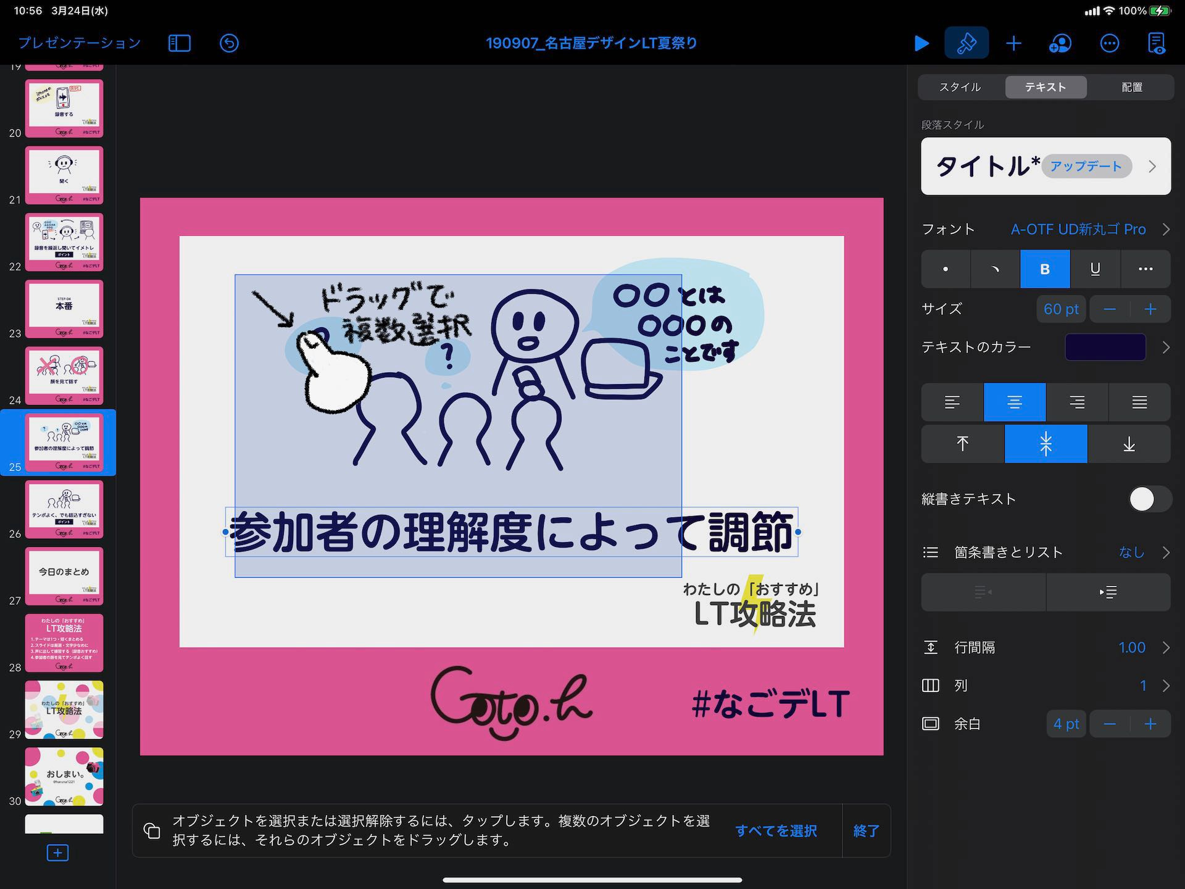Tap the LT攻略法 logo on slide
This screenshot has height=889, width=1185.
point(751,605)
